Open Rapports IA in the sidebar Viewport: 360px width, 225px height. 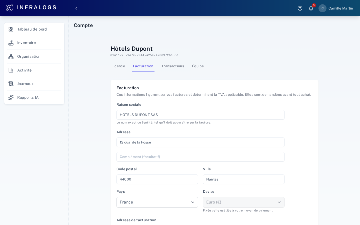[34, 97]
